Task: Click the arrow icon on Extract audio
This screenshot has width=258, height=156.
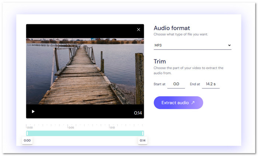Action: click(x=193, y=103)
